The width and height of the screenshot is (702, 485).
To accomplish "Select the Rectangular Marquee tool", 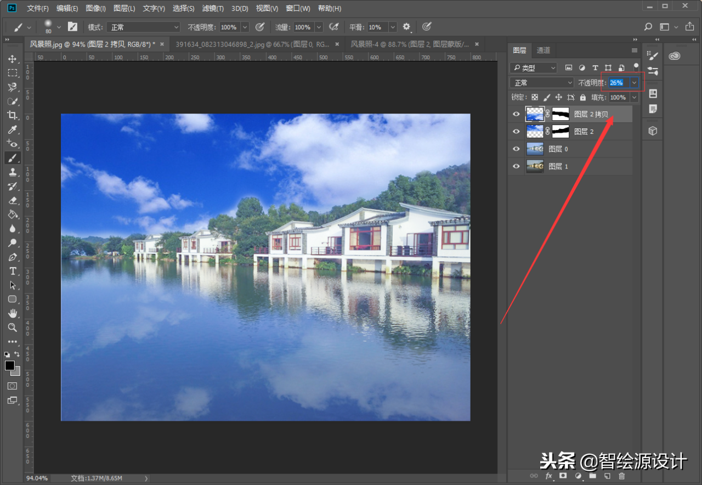I will click(x=12, y=73).
